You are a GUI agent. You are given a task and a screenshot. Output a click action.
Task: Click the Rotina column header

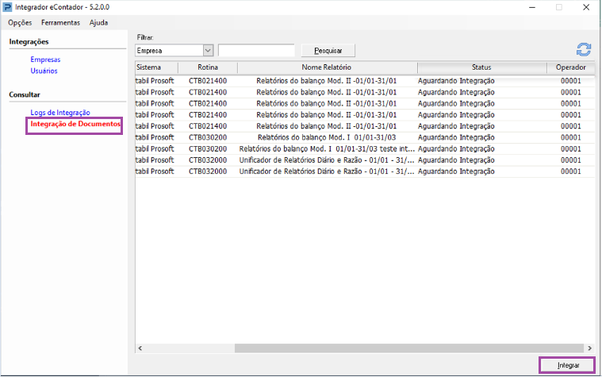pyautogui.click(x=208, y=67)
